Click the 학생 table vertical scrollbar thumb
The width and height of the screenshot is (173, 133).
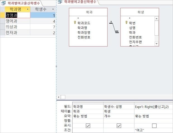[x=157, y=28]
